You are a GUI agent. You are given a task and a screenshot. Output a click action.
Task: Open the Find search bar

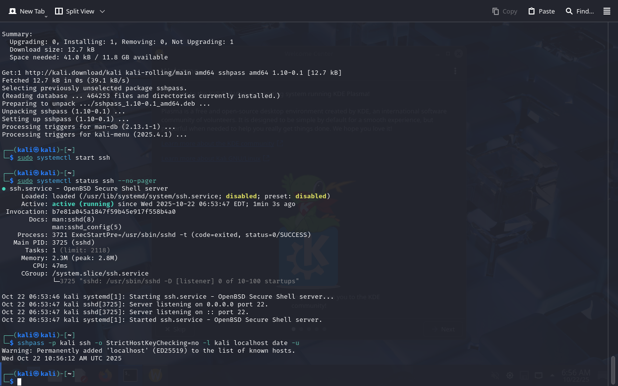point(579,11)
